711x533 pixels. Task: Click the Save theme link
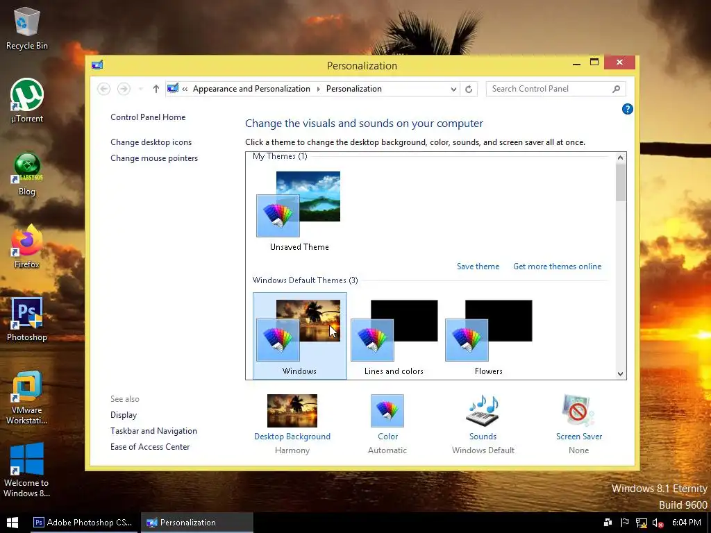(478, 266)
